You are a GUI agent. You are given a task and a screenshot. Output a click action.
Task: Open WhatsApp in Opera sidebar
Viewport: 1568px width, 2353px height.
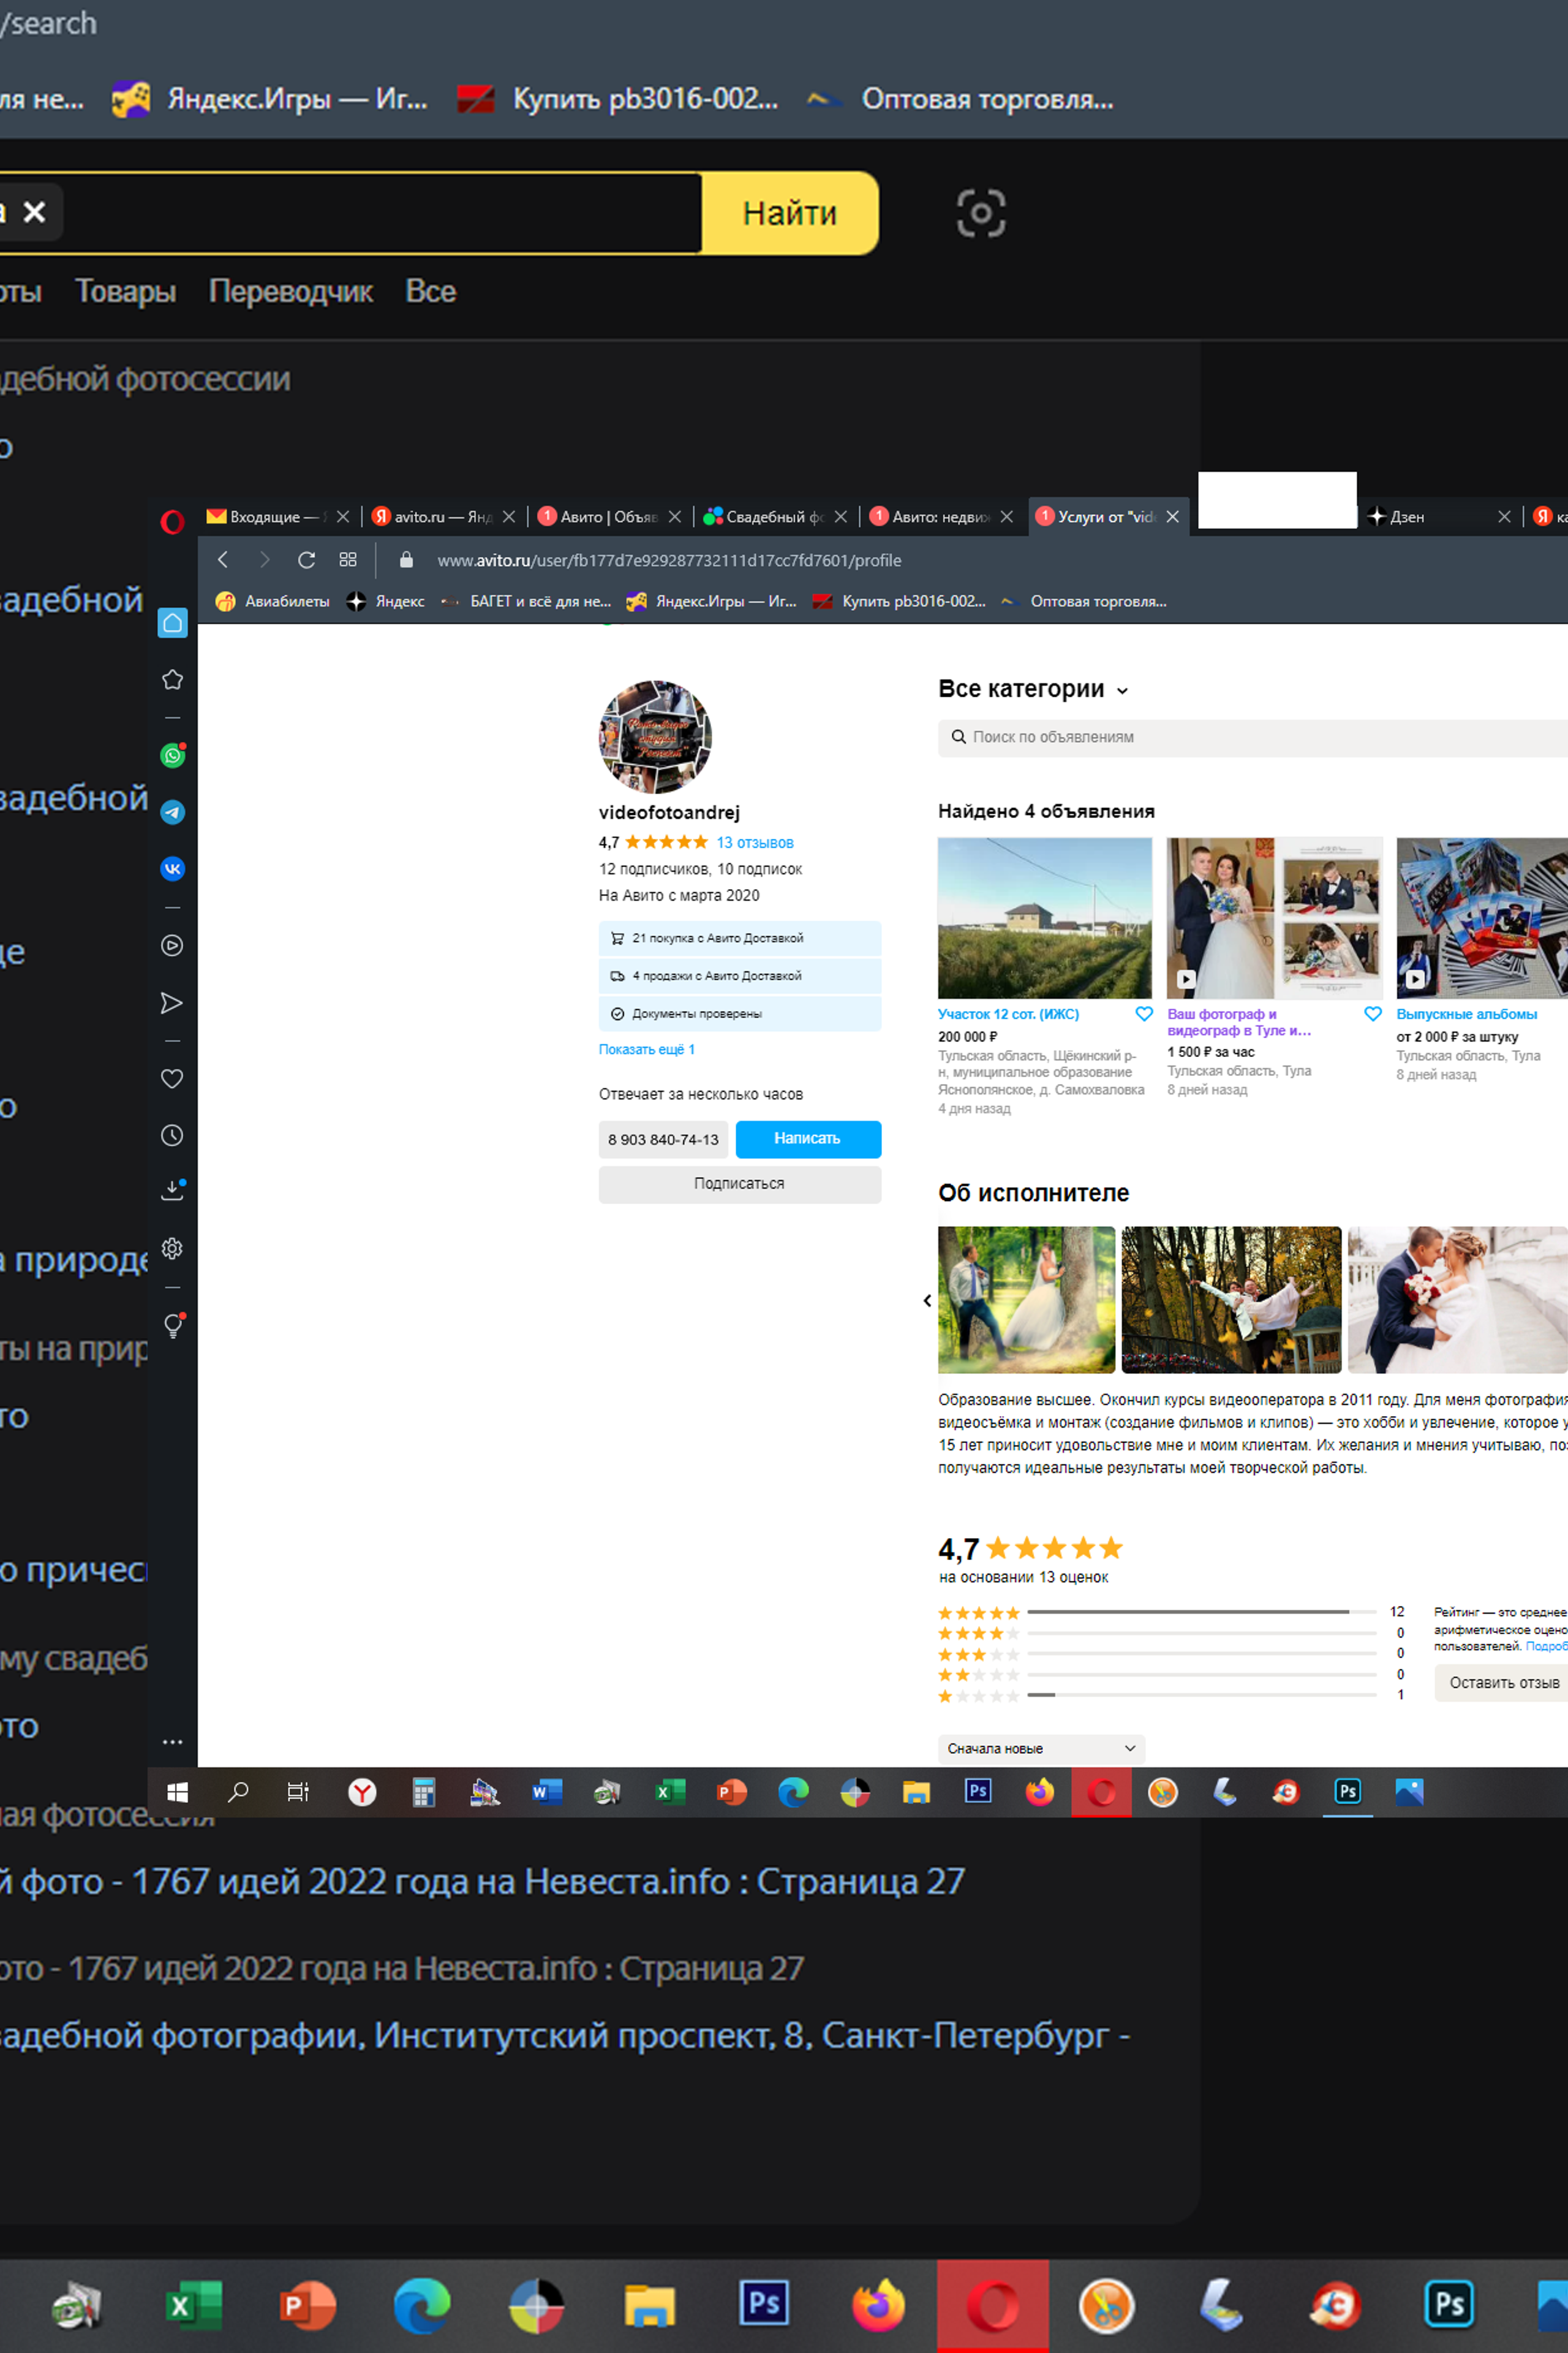(172, 756)
